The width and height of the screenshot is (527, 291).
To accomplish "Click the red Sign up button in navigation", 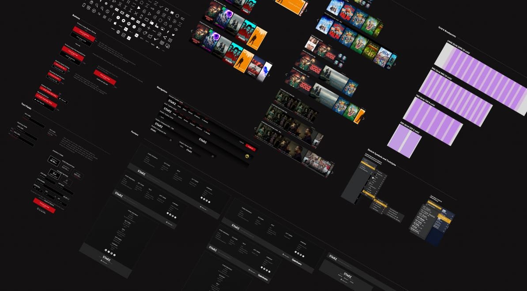I will [251, 147].
